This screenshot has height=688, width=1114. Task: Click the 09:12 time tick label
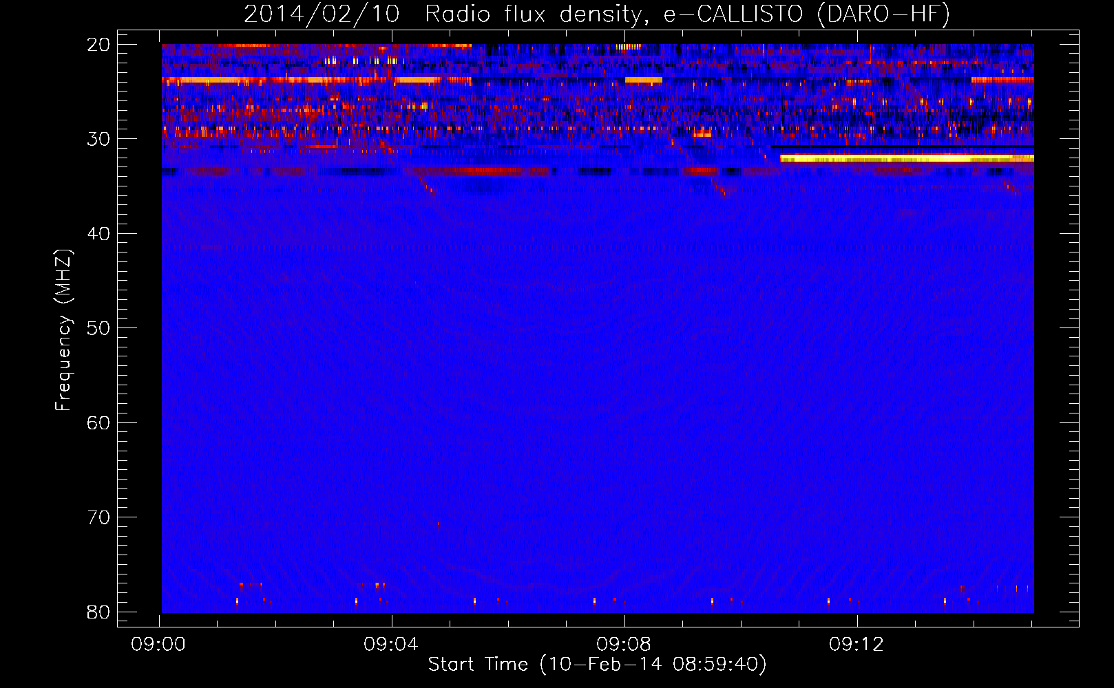point(856,645)
